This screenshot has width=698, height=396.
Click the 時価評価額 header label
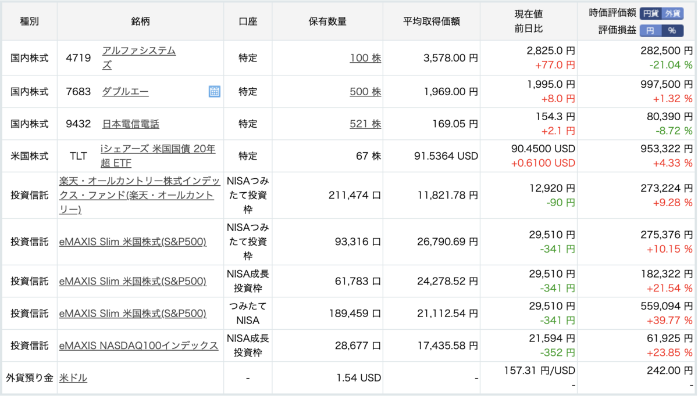(x=612, y=13)
